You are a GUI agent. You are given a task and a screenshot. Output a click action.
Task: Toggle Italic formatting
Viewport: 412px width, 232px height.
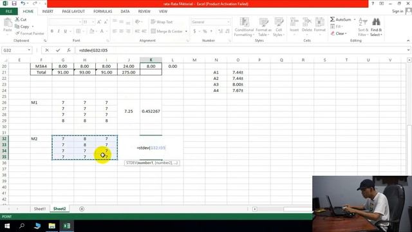click(x=59, y=32)
